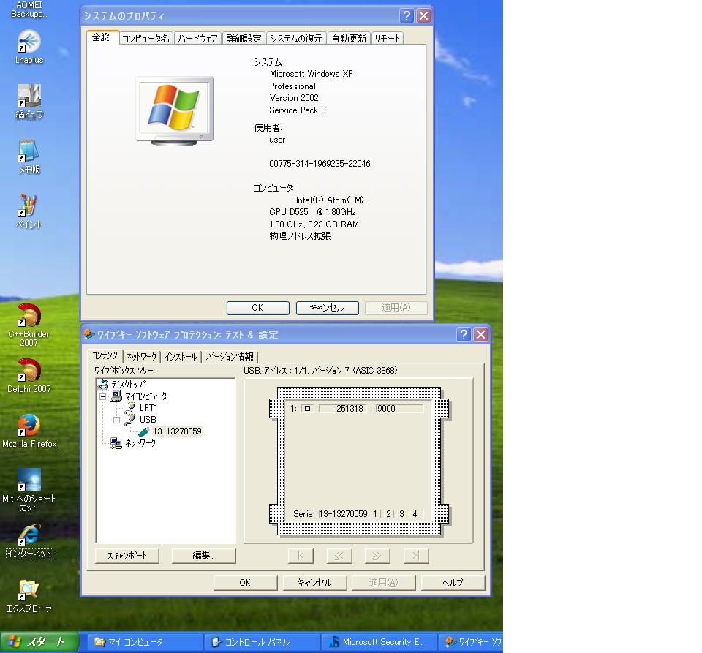Switch to the 全般 tab
The image size is (702, 653).
[x=102, y=37]
